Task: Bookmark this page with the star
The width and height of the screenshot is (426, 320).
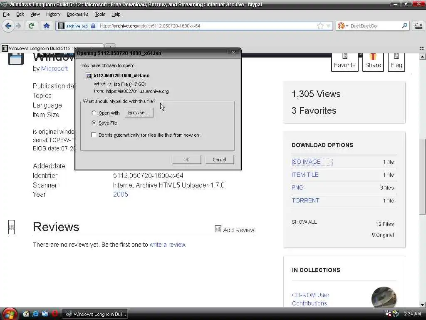Action: coord(320,26)
